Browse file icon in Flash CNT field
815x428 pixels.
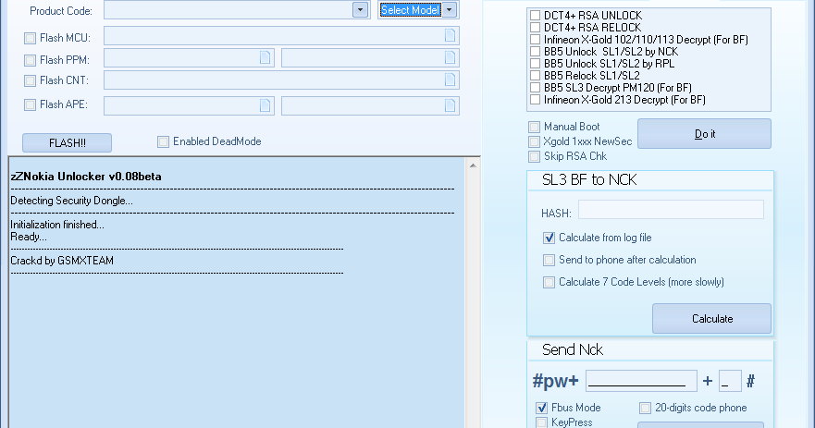tap(450, 79)
